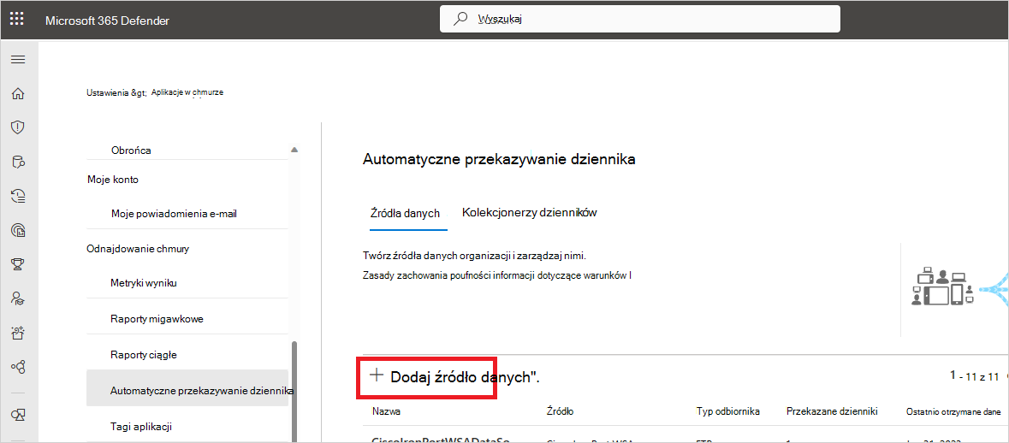Image resolution: width=1009 pixels, height=443 pixels.
Task: Switch to the Kolekcjonerzy dzienników tab
Action: pyautogui.click(x=531, y=212)
